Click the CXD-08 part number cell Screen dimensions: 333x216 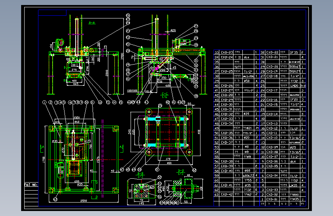(272, 152)
